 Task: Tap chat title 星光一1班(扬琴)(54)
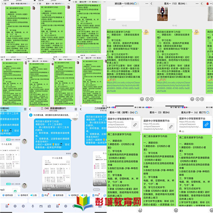pyautogui.click(x=122, y=113)
